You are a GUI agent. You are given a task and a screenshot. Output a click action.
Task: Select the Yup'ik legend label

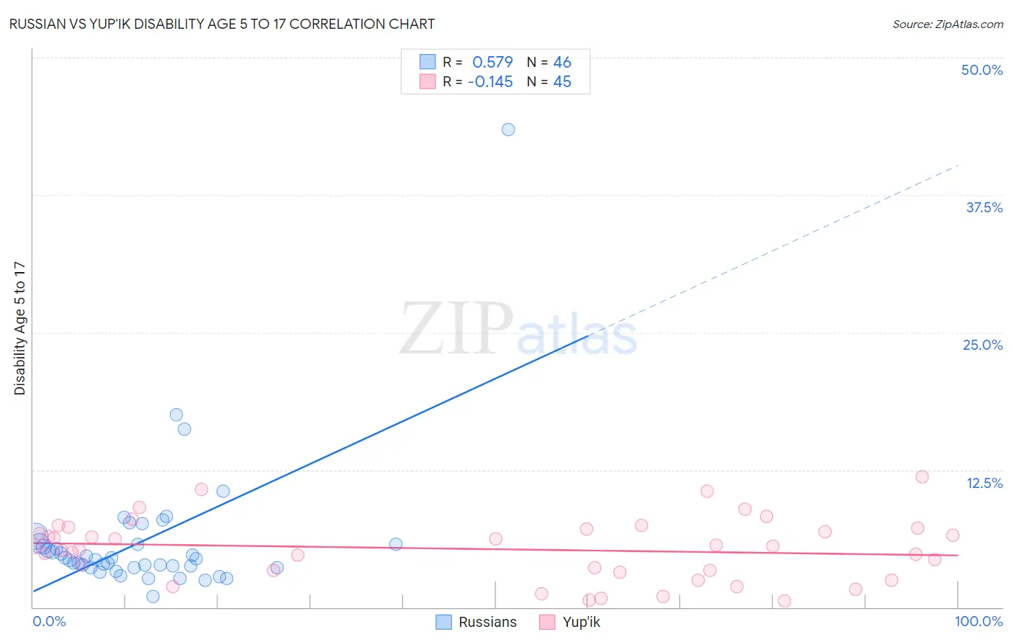point(582,622)
